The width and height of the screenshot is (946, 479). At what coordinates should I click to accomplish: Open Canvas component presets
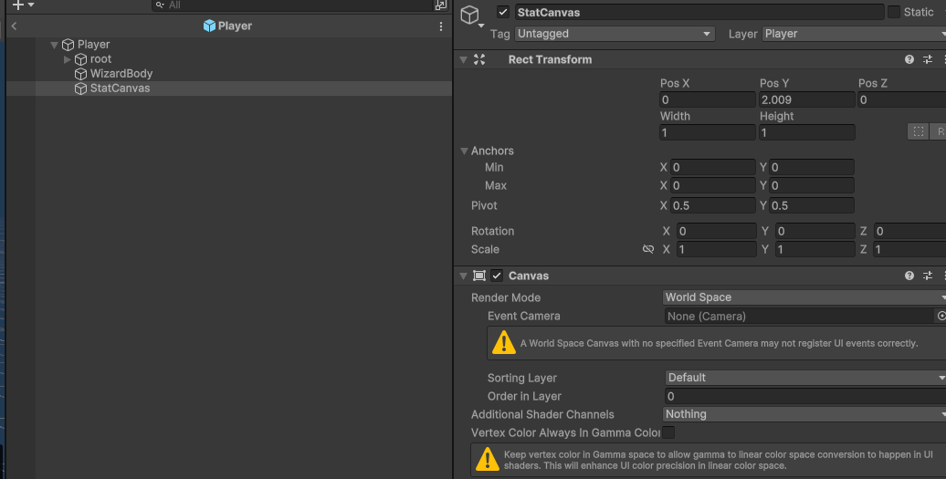click(x=928, y=276)
